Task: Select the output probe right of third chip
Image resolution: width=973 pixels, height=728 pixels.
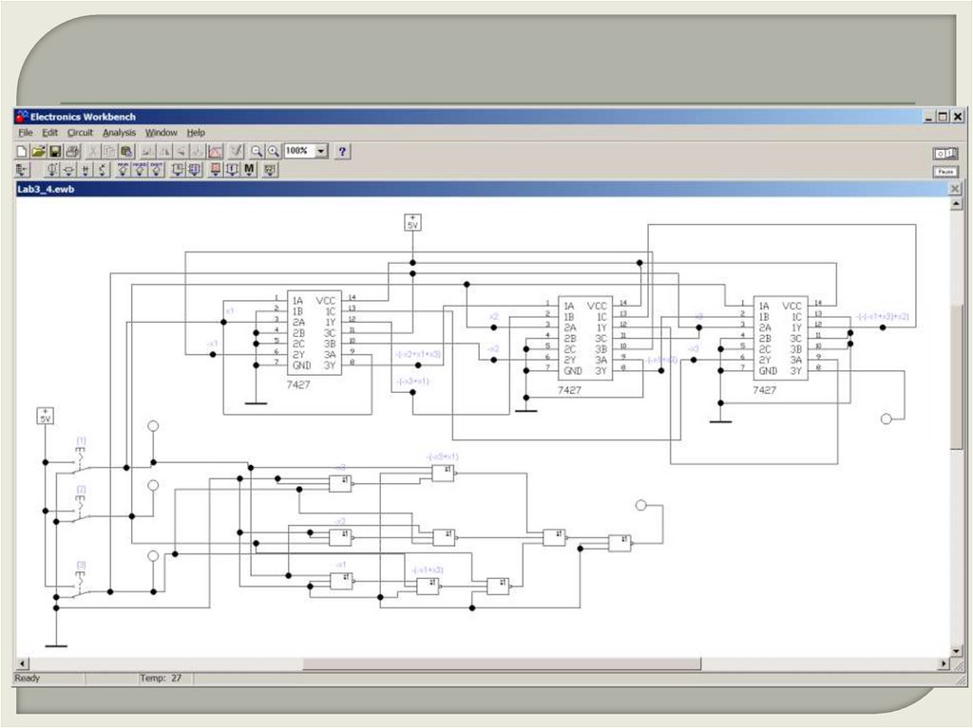Action: tap(887, 420)
